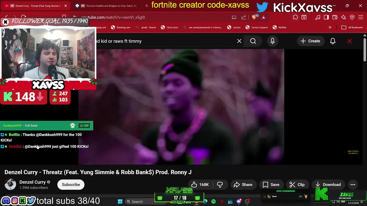Clear the YouTube search box
The height and width of the screenshot is (206, 367).
pos(239,41)
